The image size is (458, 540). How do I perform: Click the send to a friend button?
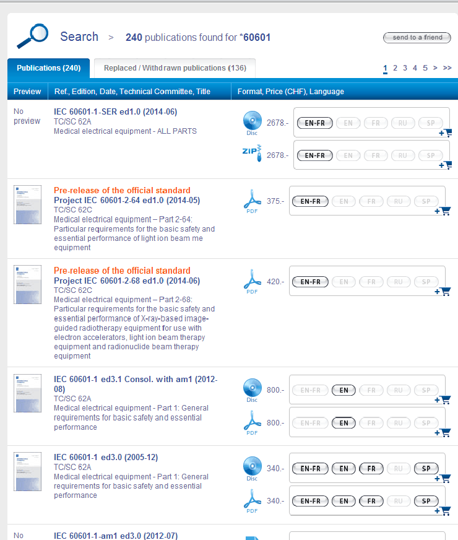[x=417, y=38]
